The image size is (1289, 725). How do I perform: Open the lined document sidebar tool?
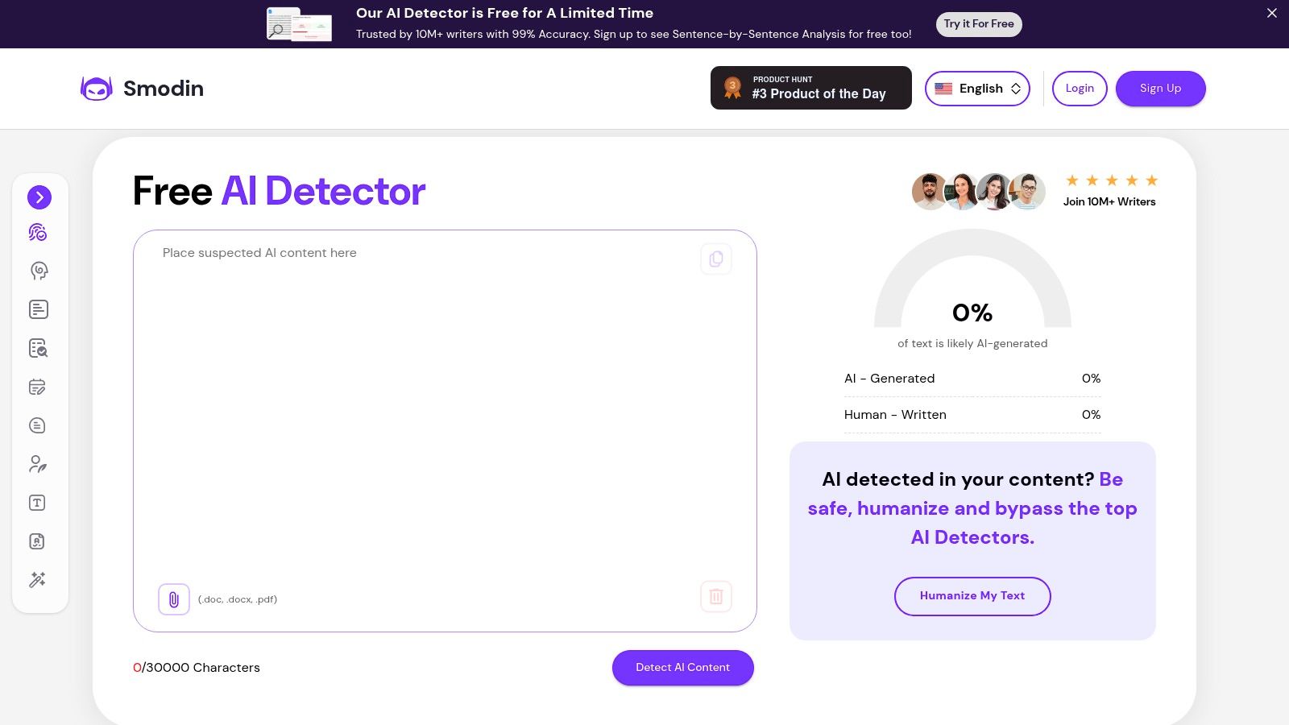38,309
